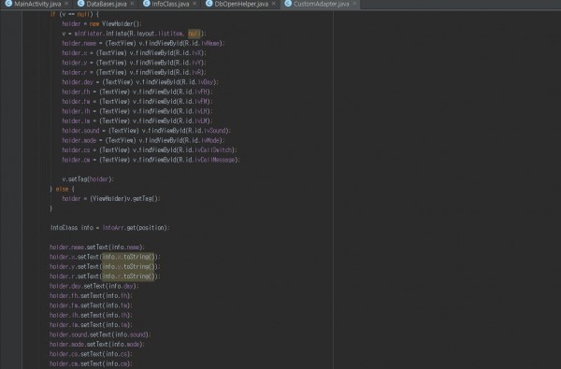Click the 'holder.name = (TextView)' assignment line

(x=143, y=43)
